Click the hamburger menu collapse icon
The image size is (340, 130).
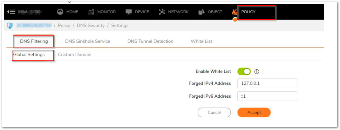click(11, 12)
